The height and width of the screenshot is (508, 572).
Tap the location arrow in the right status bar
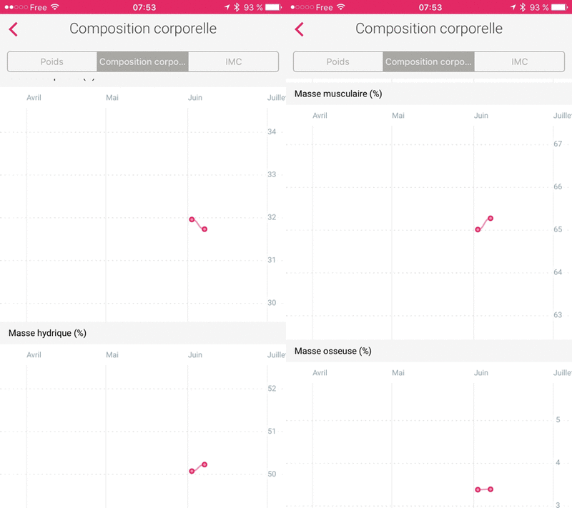[513, 7]
